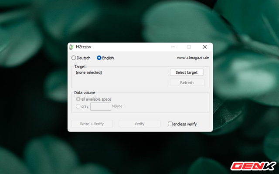Click the MByte size input field
The height and width of the screenshot is (174, 279).
pos(100,106)
